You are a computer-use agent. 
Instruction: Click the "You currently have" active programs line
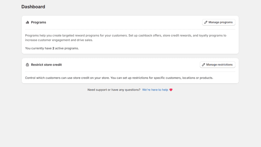point(52,48)
